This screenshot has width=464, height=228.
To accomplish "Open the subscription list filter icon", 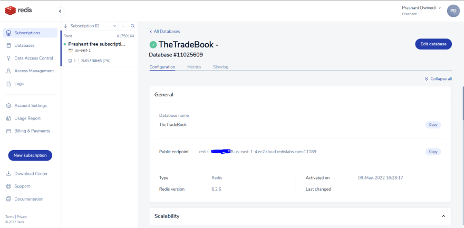I will click(123, 26).
